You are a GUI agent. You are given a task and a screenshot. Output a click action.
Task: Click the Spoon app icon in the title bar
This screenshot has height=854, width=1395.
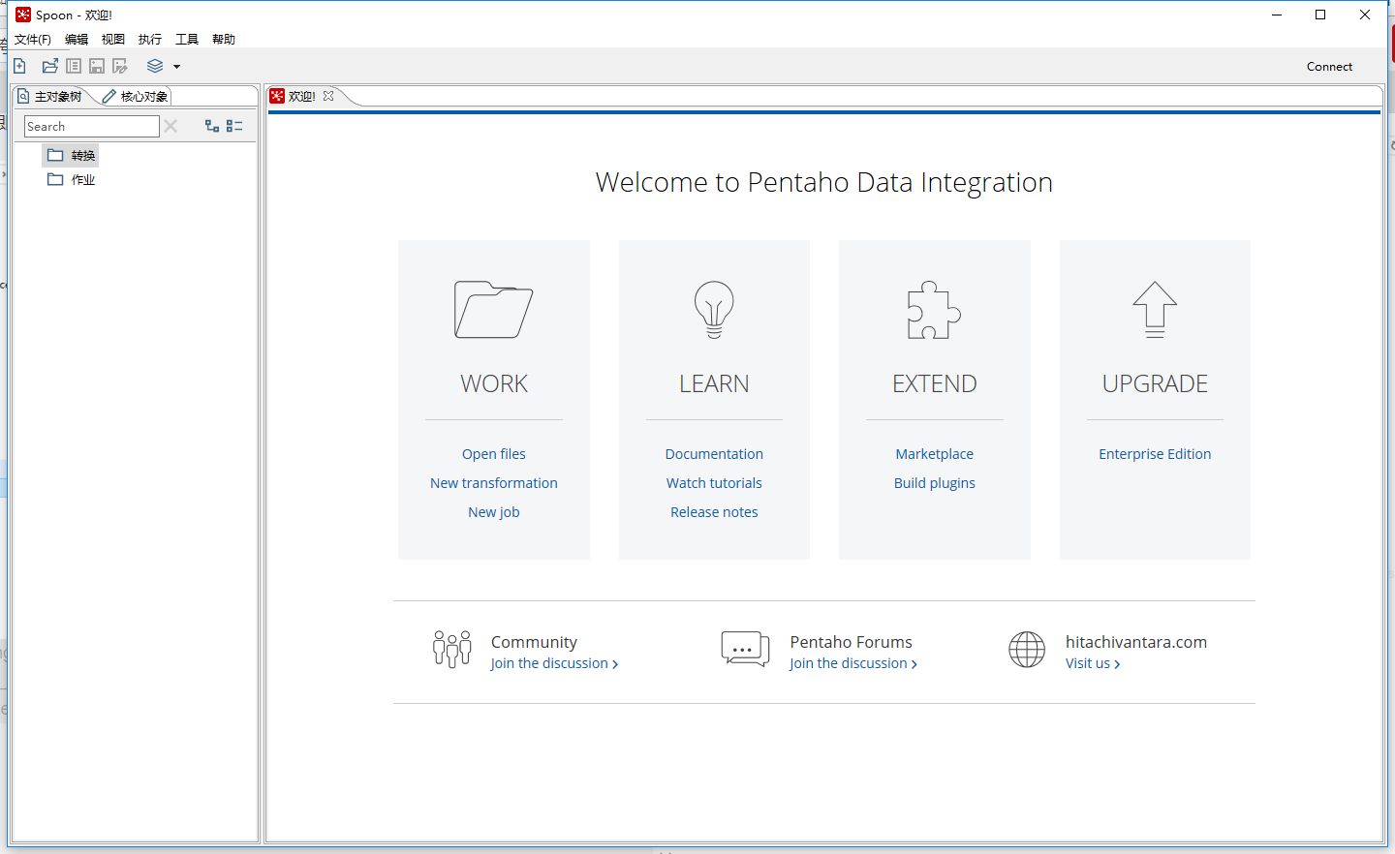[23, 15]
